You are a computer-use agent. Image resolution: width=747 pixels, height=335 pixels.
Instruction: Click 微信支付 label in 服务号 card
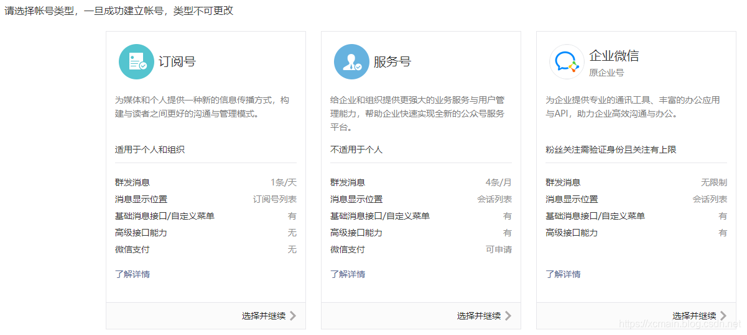(348, 249)
